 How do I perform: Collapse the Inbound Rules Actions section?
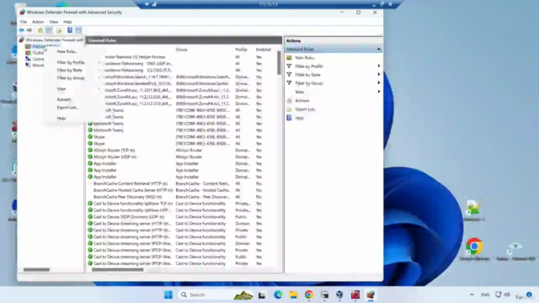coord(379,49)
